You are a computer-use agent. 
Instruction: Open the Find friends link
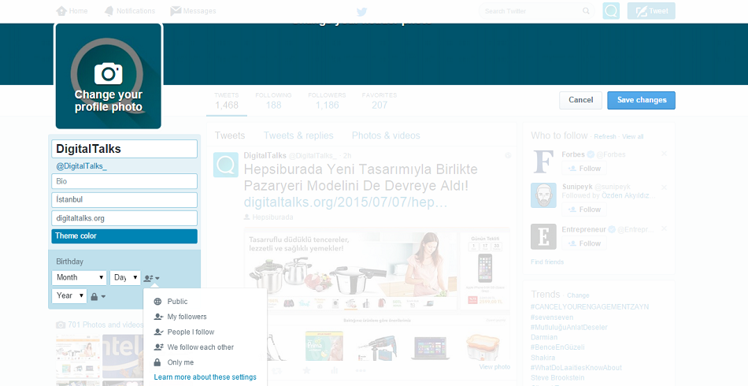coord(547,262)
